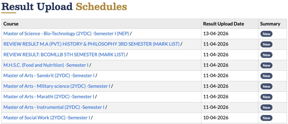Open Master of Arts Sanskrit Semester I
This screenshot has height=124, width=288.
click(49, 76)
